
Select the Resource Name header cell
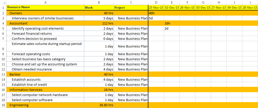tap(45, 7)
